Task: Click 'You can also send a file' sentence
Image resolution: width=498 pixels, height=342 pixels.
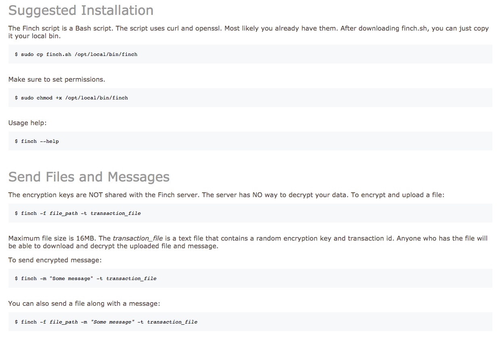Action: (x=84, y=303)
